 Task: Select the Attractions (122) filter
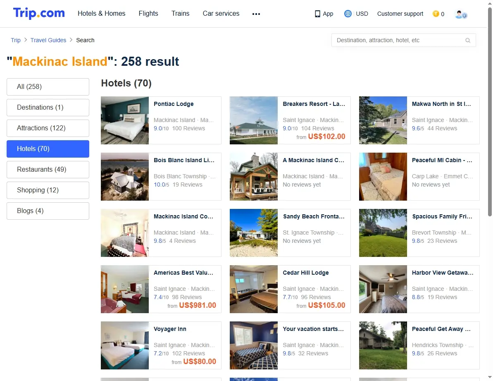coord(48,128)
